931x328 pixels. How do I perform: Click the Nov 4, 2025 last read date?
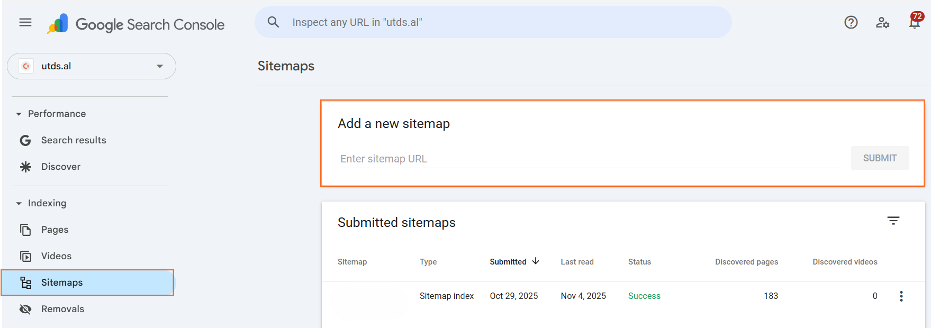(x=583, y=296)
